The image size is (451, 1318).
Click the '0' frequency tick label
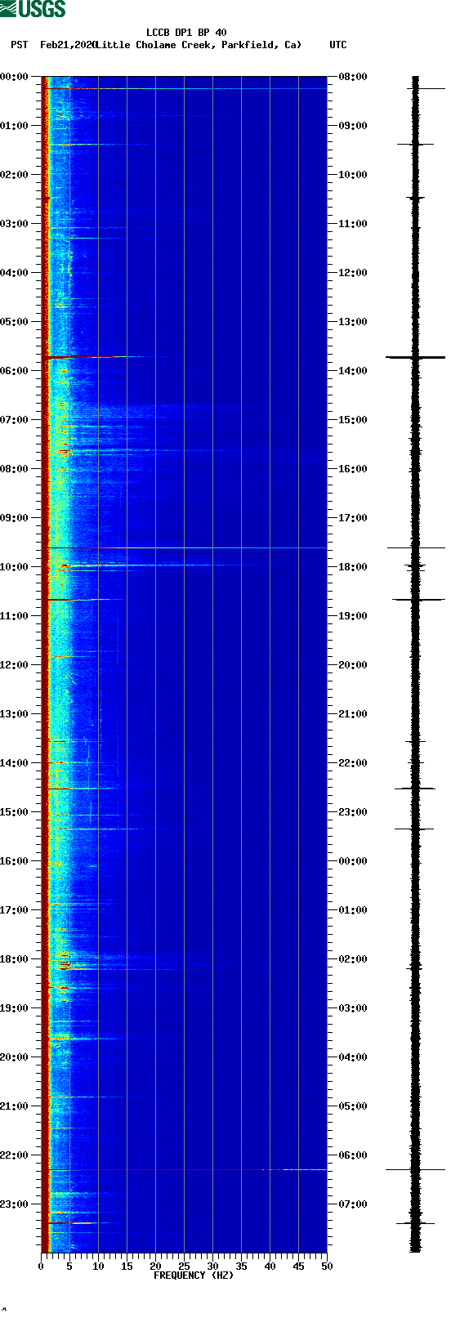click(41, 1267)
